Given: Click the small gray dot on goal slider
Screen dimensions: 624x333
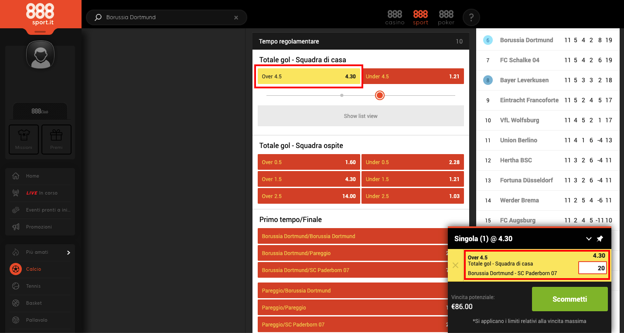Looking at the screenshot, I should 342,95.
